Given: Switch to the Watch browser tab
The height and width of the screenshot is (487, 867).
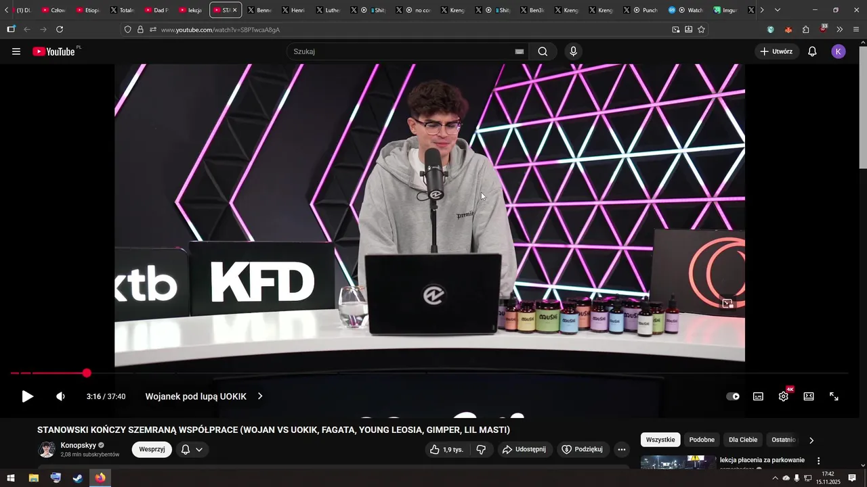Looking at the screenshot, I should pyautogui.click(x=686, y=10).
